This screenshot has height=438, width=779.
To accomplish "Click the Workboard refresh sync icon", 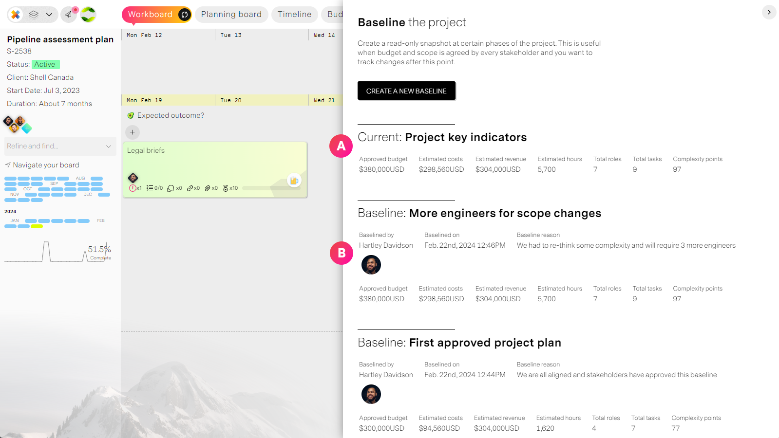I will tap(185, 15).
